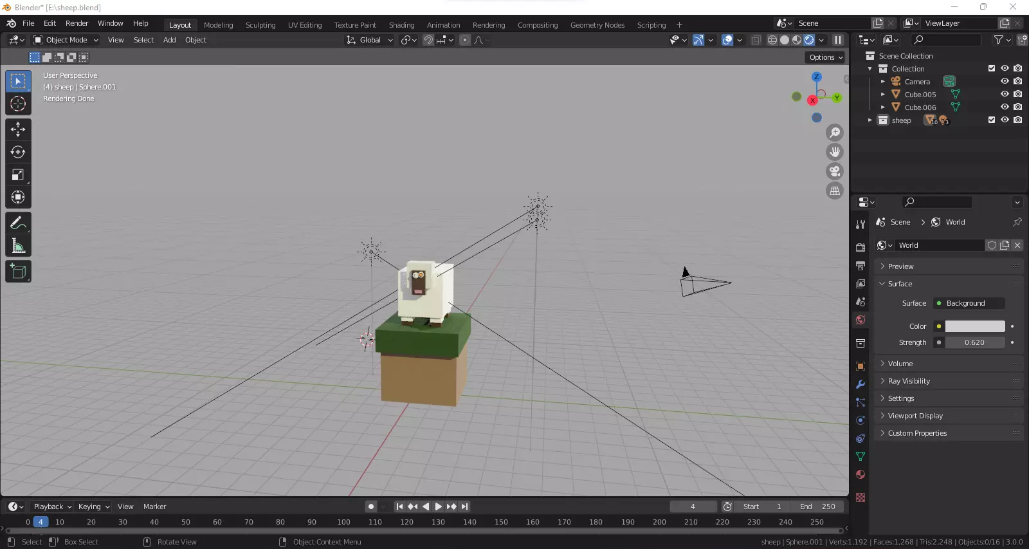Image resolution: width=1029 pixels, height=549 pixels.
Task: Switch to the Modeling workspace tab
Action: 219,25
